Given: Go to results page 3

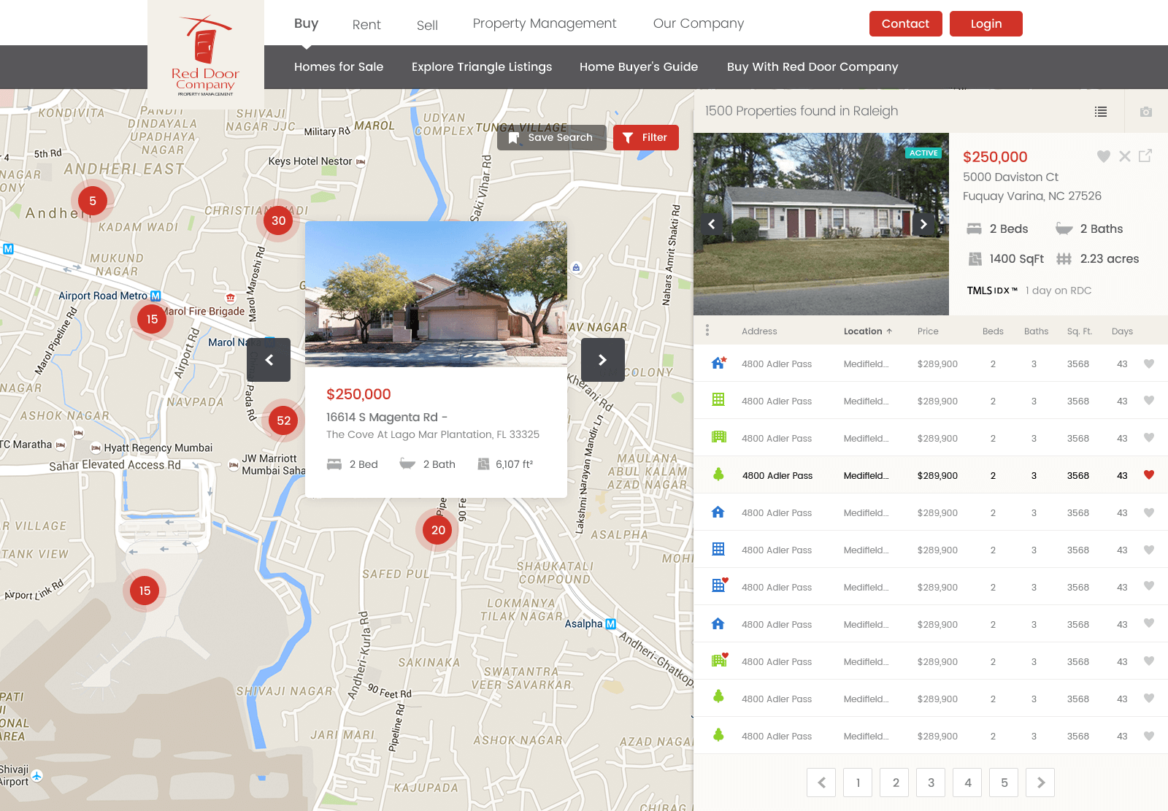Looking at the screenshot, I should [931, 783].
